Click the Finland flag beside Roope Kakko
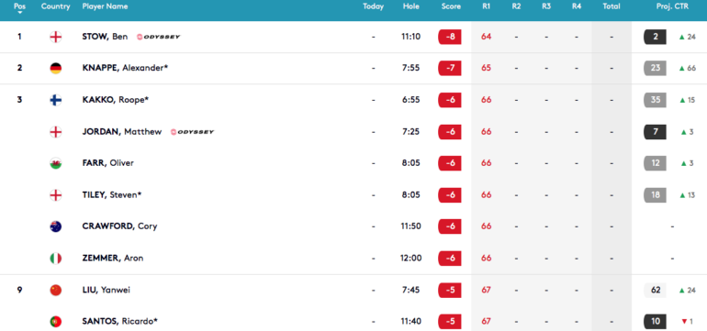This screenshot has width=707, height=331. 55,100
